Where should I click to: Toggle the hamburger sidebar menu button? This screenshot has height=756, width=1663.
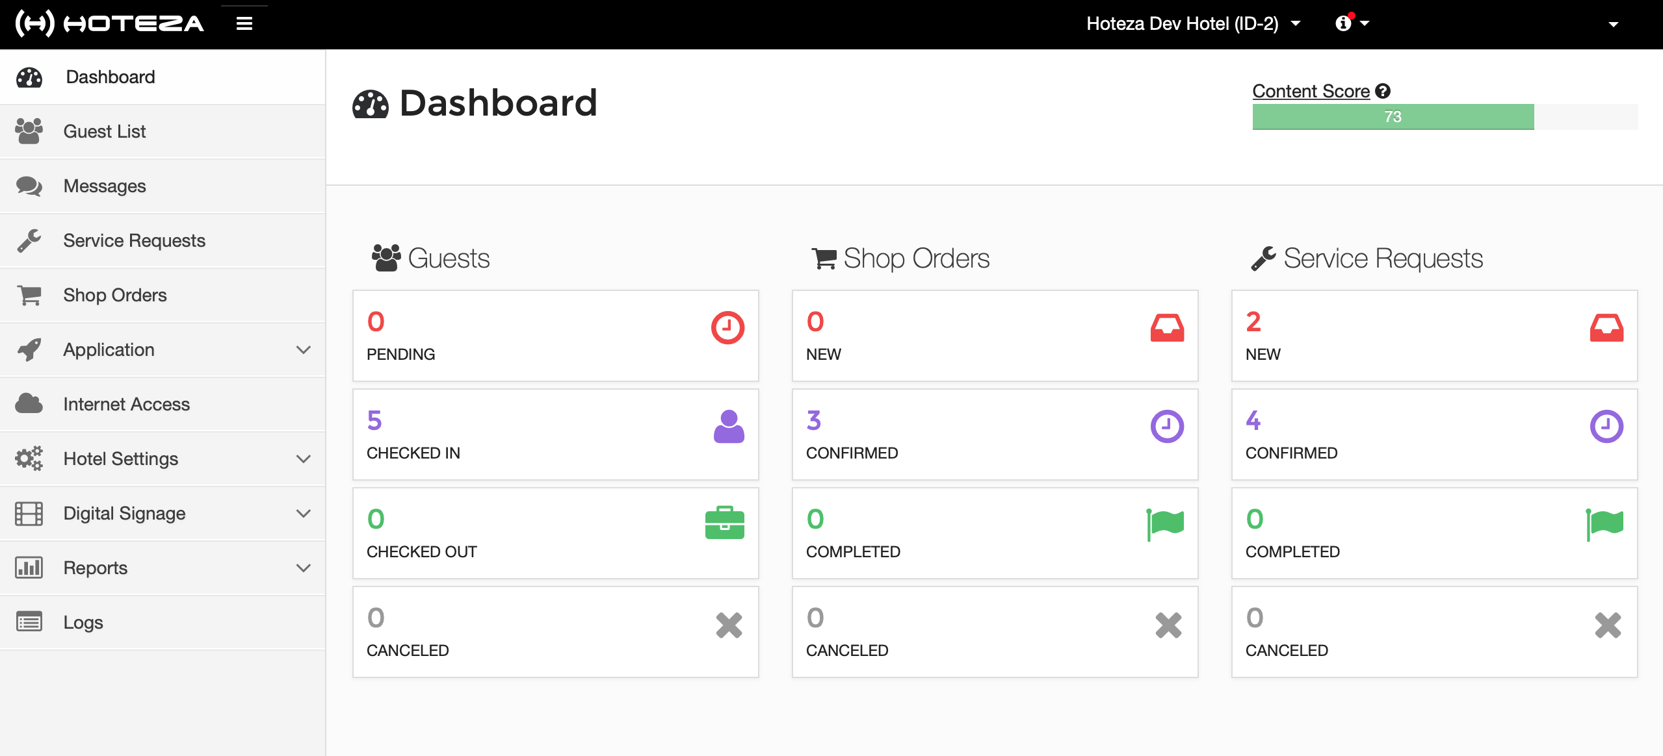tap(244, 24)
